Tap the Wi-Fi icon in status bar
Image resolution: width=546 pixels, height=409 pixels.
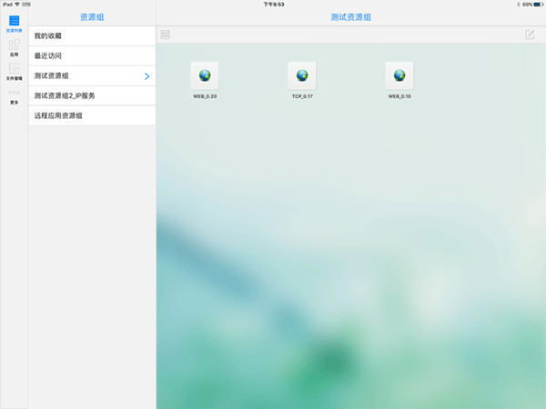coord(17,5)
